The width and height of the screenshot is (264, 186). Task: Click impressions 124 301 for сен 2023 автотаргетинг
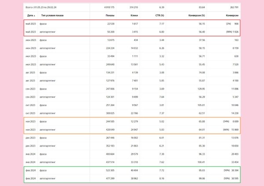(x=110, y=97)
